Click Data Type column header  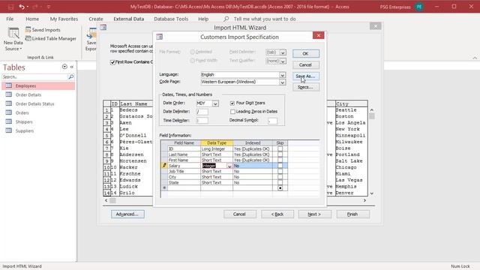click(x=217, y=143)
